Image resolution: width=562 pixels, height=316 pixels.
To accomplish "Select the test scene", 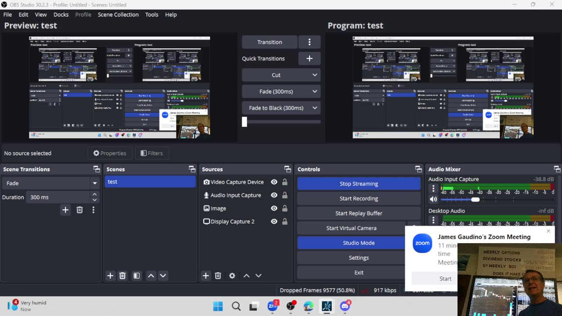I will tap(150, 182).
